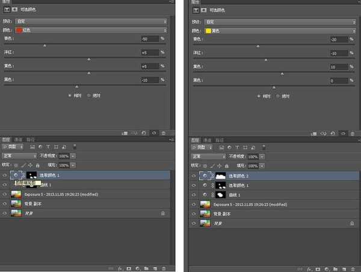Create a new adjustment layer in right Layers panel
361x272 pixels.
point(327,267)
